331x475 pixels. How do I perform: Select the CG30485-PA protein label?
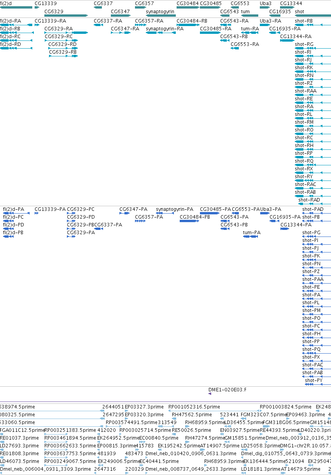click(215, 209)
